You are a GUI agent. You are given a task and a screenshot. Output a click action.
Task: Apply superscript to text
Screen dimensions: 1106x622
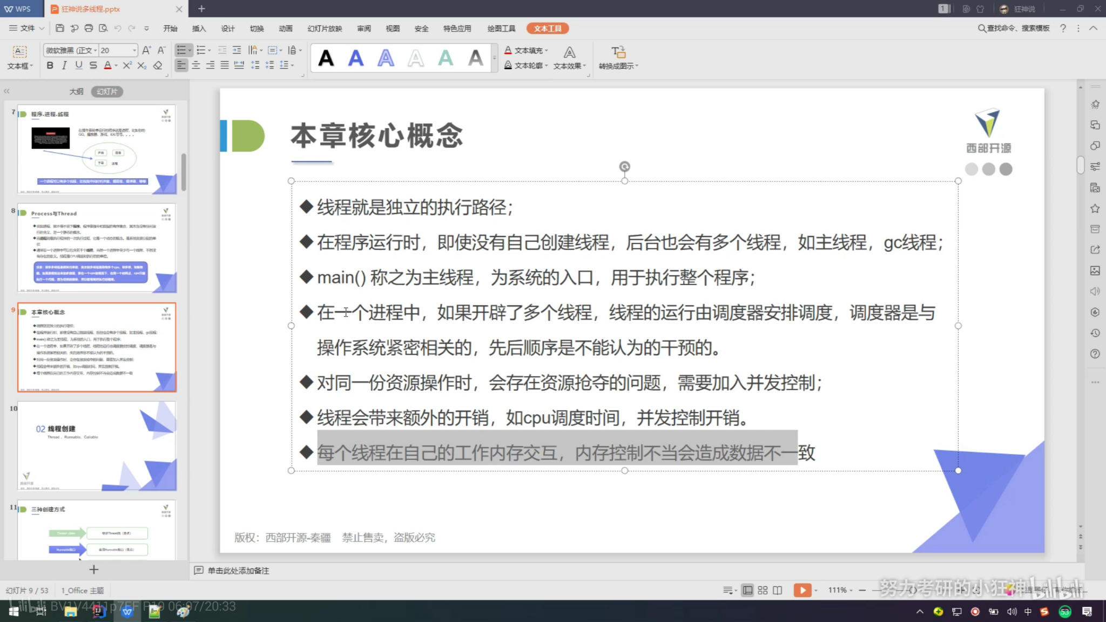127,65
